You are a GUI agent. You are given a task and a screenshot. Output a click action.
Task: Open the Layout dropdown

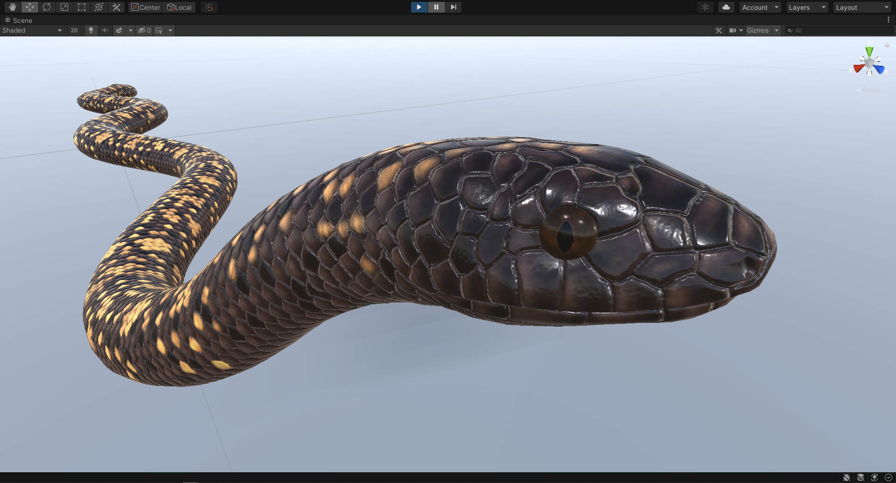862,7
